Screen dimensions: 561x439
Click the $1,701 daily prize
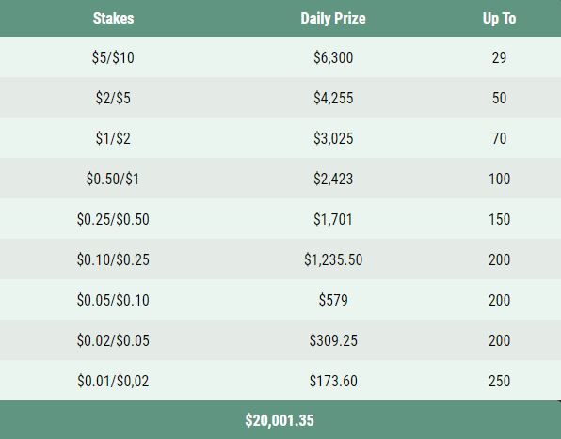pyautogui.click(x=333, y=219)
